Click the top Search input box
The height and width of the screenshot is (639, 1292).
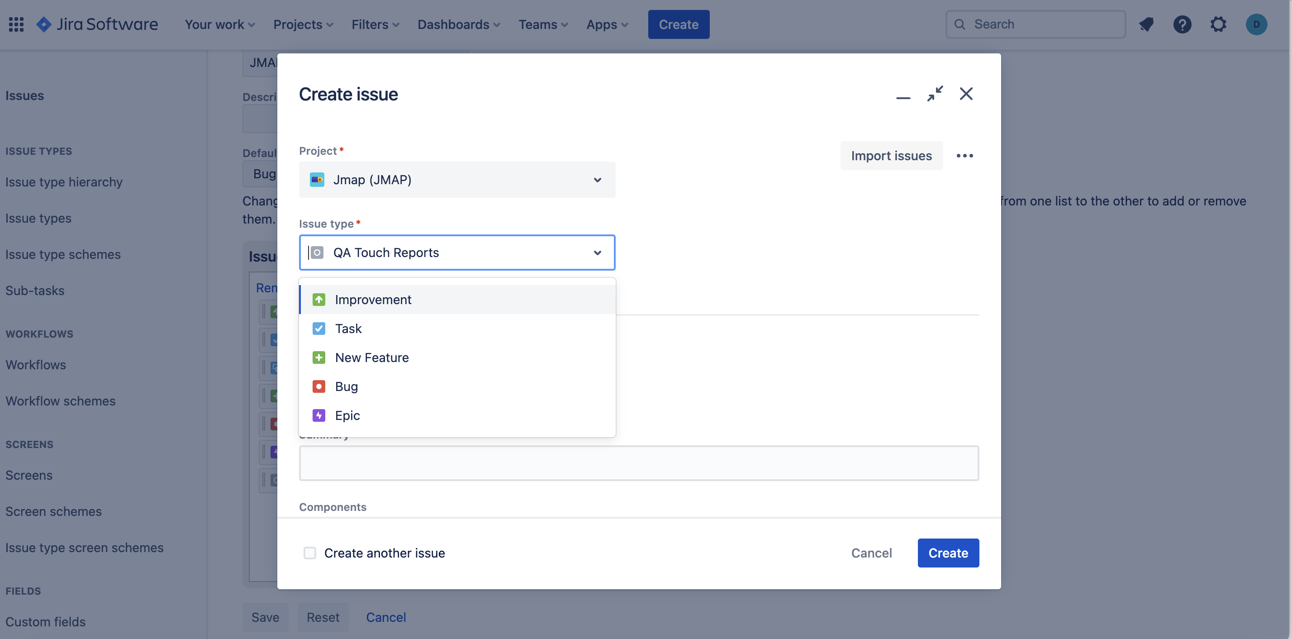tap(1035, 24)
